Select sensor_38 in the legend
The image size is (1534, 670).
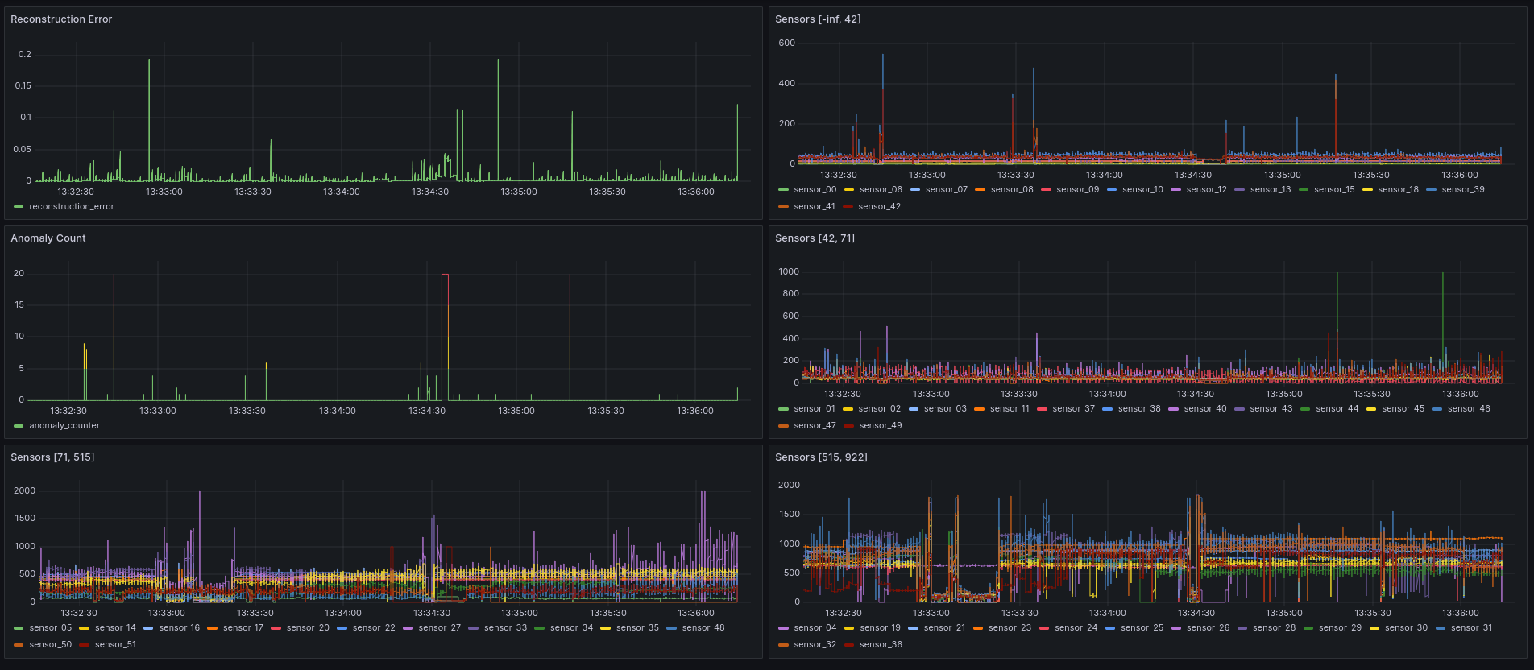1139,409
